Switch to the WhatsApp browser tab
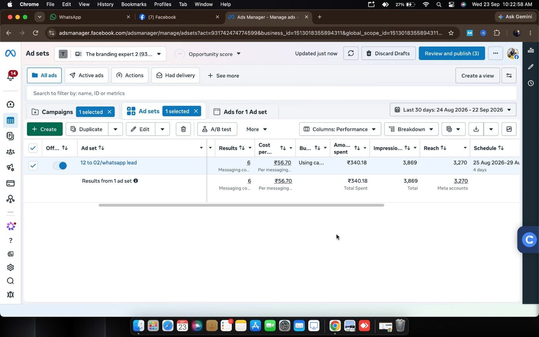Viewport: 539px width, 337px height. pyautogui.click(x=89, y=17)
